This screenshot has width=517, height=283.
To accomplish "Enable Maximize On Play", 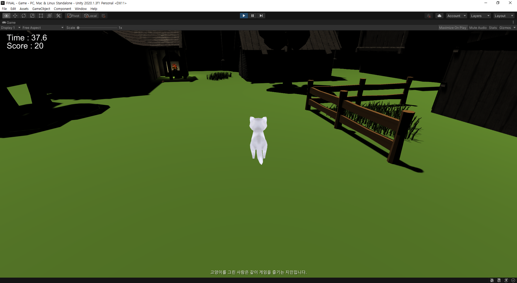I will 453,27.
